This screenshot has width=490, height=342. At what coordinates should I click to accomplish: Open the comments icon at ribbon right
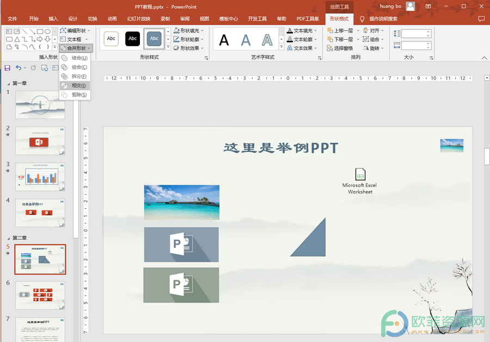point(481,18)
